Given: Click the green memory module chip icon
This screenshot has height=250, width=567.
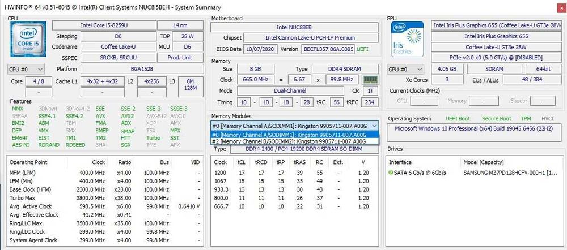Looking at the screenshot, I should pos(370,80).
